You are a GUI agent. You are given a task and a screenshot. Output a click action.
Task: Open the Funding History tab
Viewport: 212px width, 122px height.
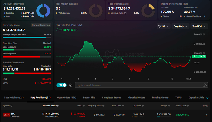(x=160, y=98)
